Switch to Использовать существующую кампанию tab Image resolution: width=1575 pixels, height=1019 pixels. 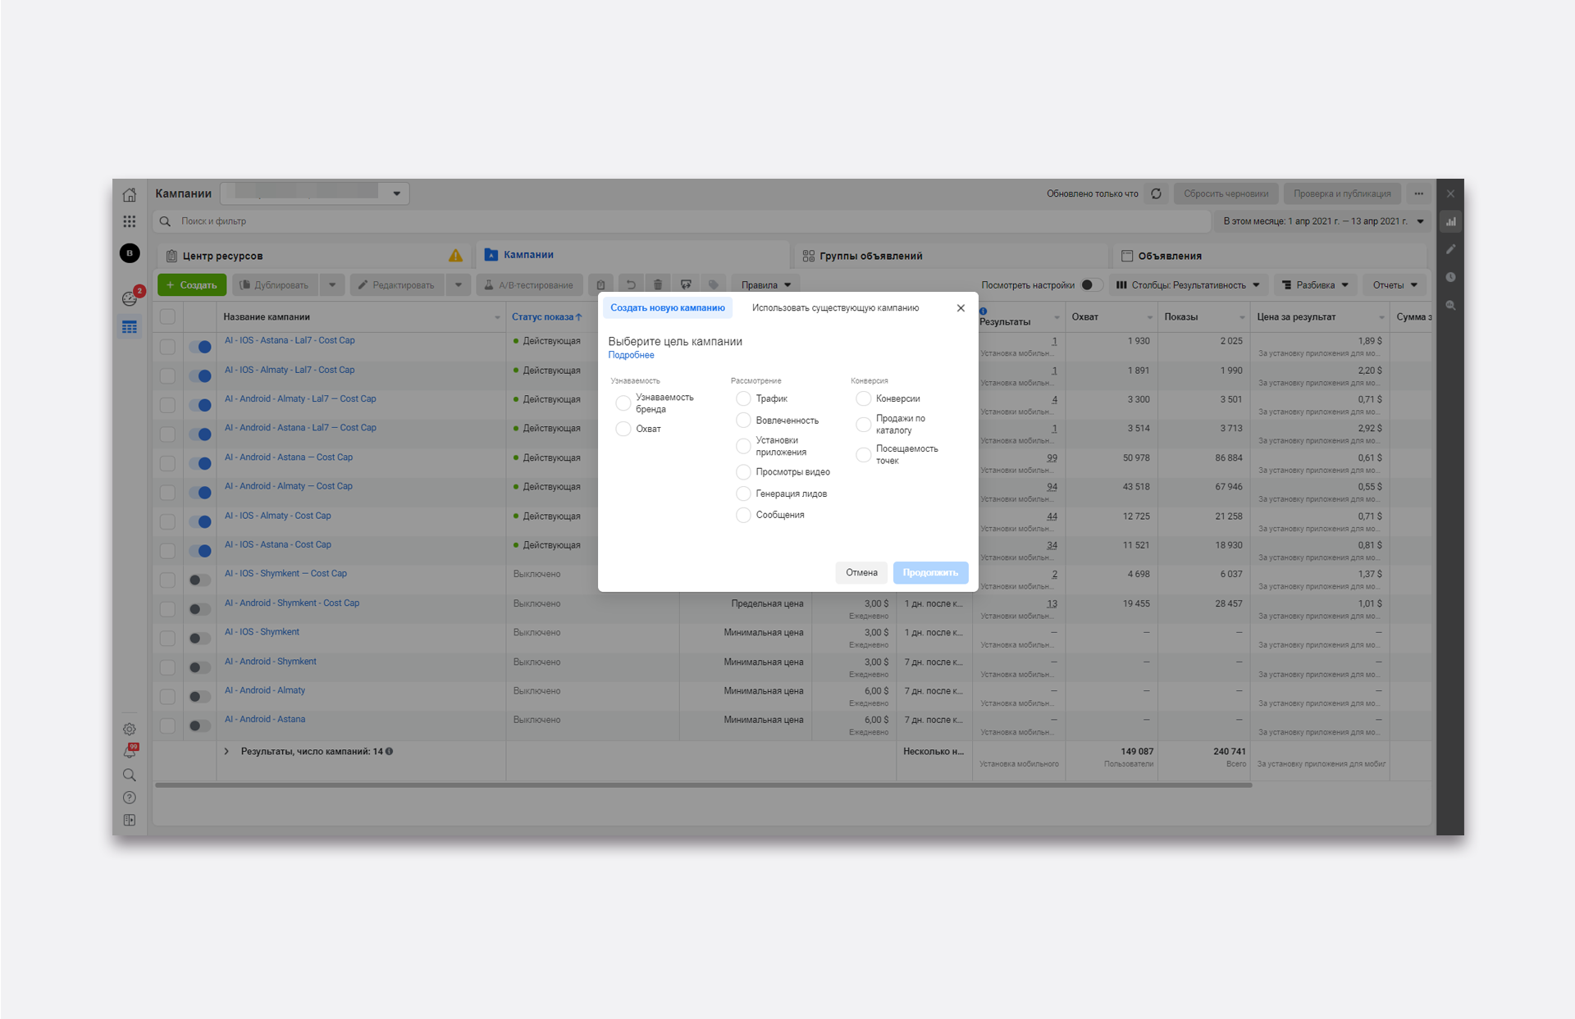(x=835, y=308)
